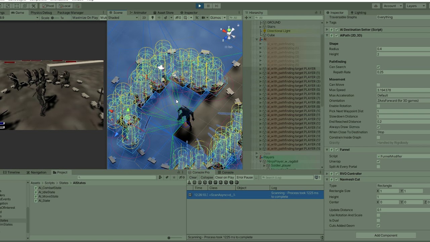Screen dimensions: 430x242
Task: Click the Pause button in the toolbar
Action: 208,6
